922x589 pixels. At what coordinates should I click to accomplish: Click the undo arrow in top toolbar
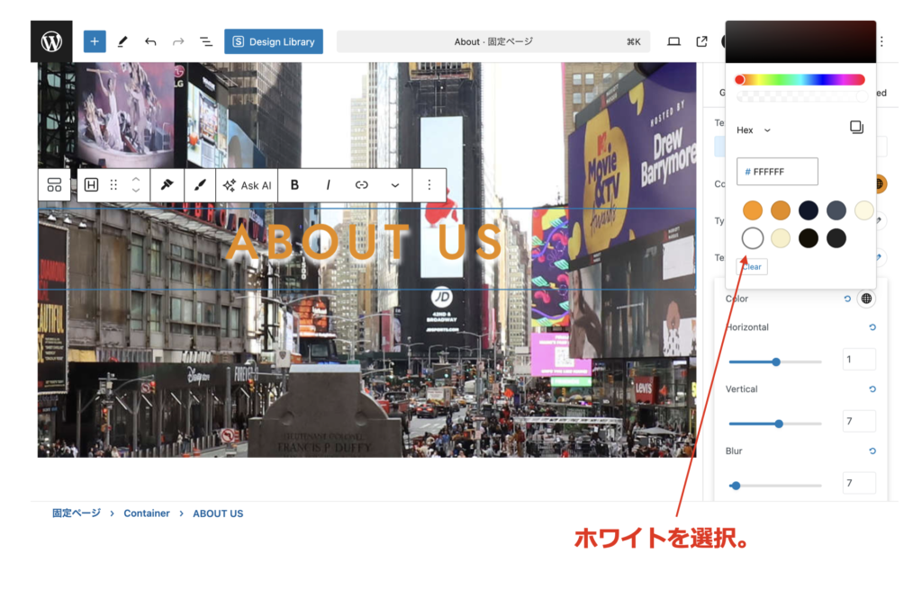coord(150,41)
